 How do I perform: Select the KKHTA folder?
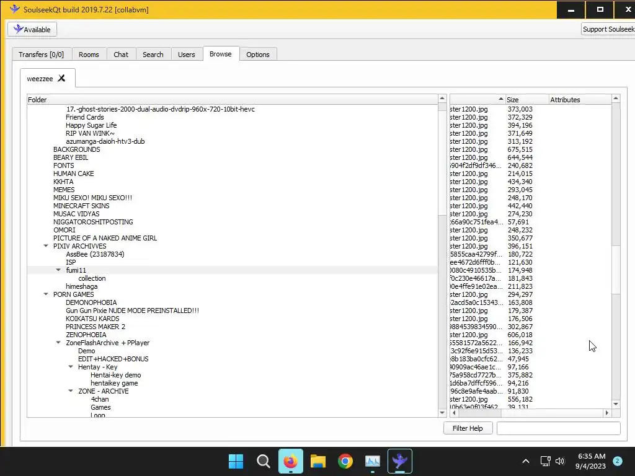pos(63,182)
